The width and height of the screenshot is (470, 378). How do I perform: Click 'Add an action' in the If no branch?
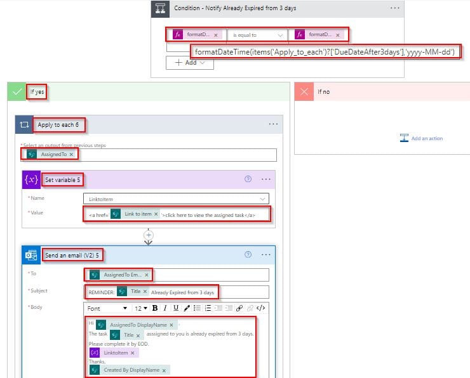421,138
